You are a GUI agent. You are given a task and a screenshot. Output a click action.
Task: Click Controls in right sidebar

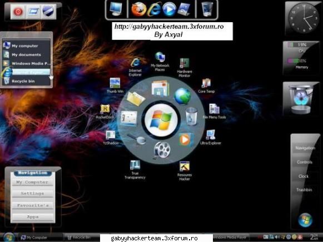click(x=305, y=162)
